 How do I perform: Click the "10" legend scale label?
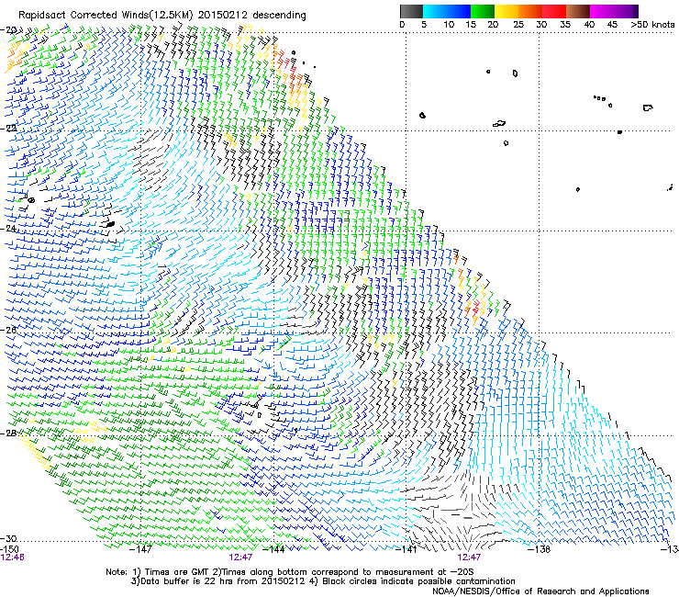[449, 25]
